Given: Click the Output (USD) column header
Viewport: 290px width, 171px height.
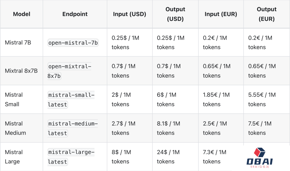Looking at the screenshot, I should tap(175, 14).
